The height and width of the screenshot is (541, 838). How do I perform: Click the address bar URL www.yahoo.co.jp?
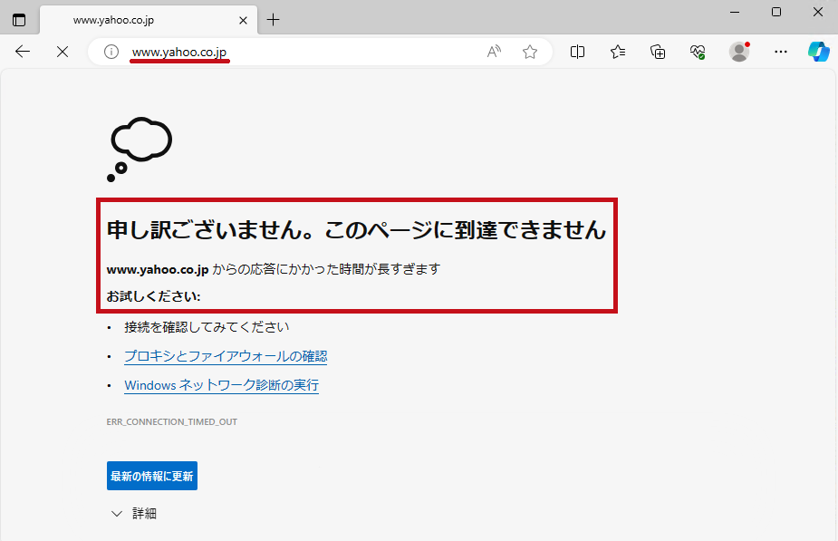pyautogui.click(x=179, y=52)
